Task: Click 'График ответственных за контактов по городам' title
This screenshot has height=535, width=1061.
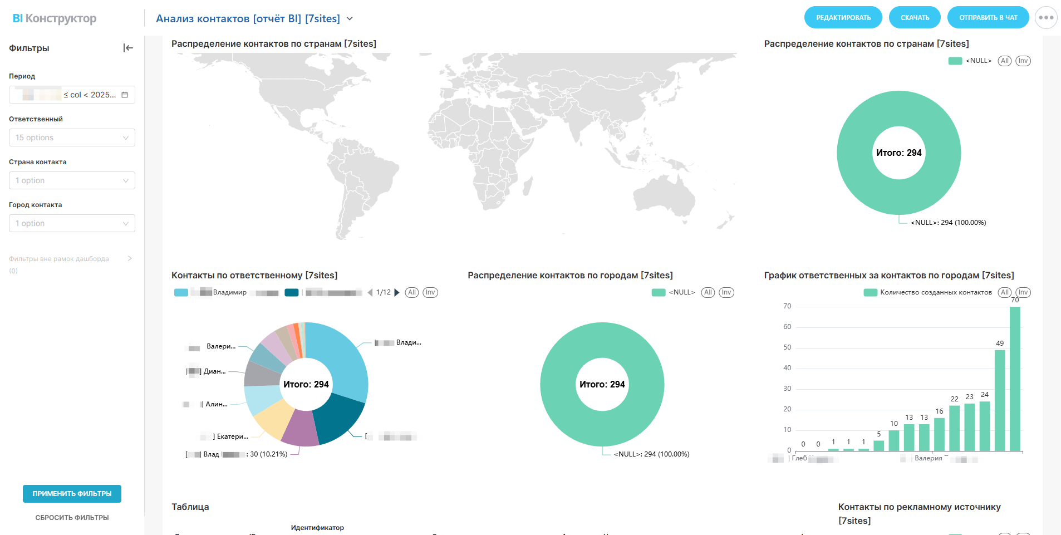Action: tap(889, 275)
